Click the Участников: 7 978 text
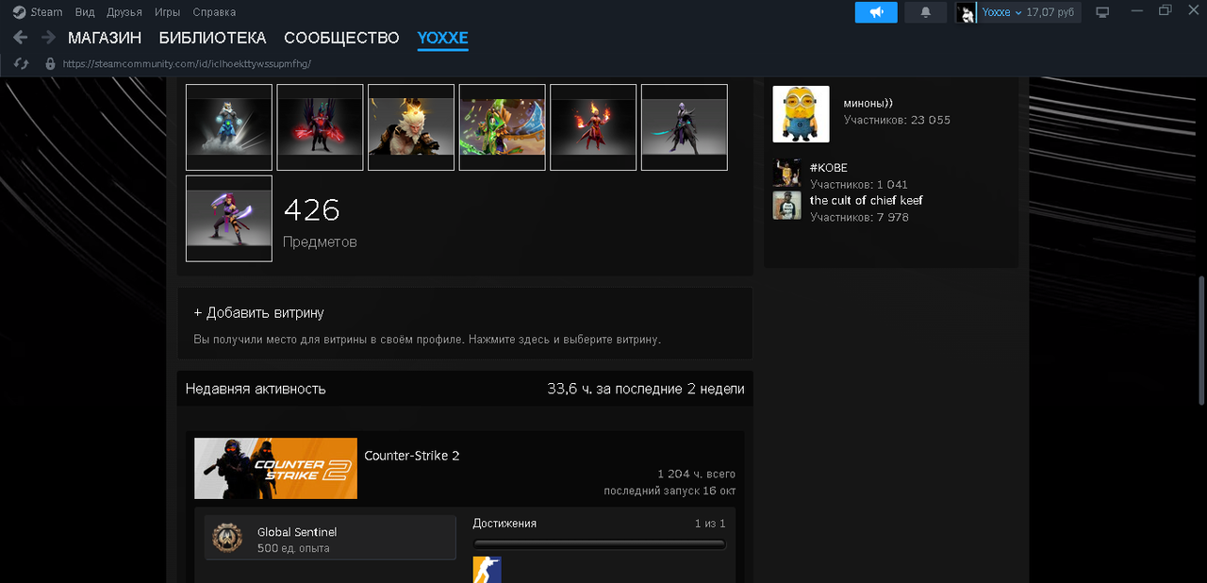Image resolution: width=1207 pixels, height=583 pixels. point(859,217)
